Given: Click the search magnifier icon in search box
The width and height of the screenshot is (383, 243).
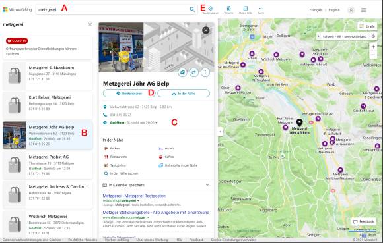Looking at the screenshot, I should (192, 9).
